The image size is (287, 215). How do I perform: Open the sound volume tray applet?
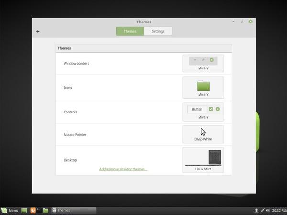coord(267,210)
